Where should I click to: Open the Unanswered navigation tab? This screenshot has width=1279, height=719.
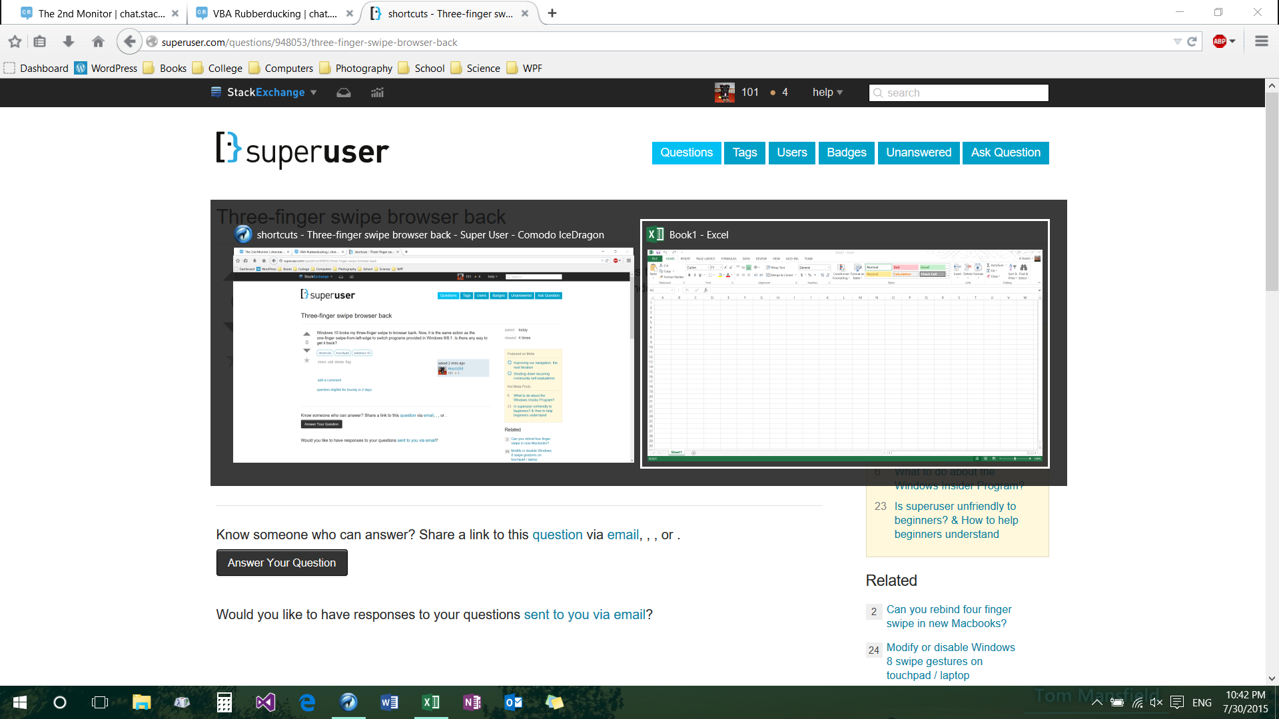(919, 152)
